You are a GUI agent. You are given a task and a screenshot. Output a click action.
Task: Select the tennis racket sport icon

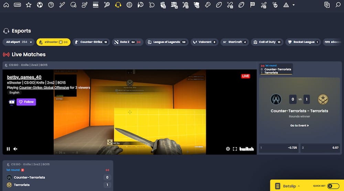(107, 5)
